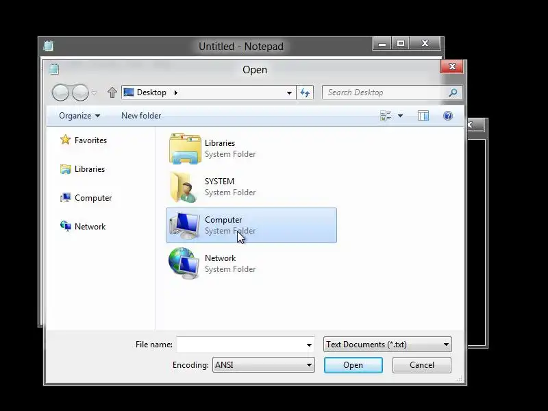
Task: Select Computer in navigation pane
Action: (x=93, y=198)
